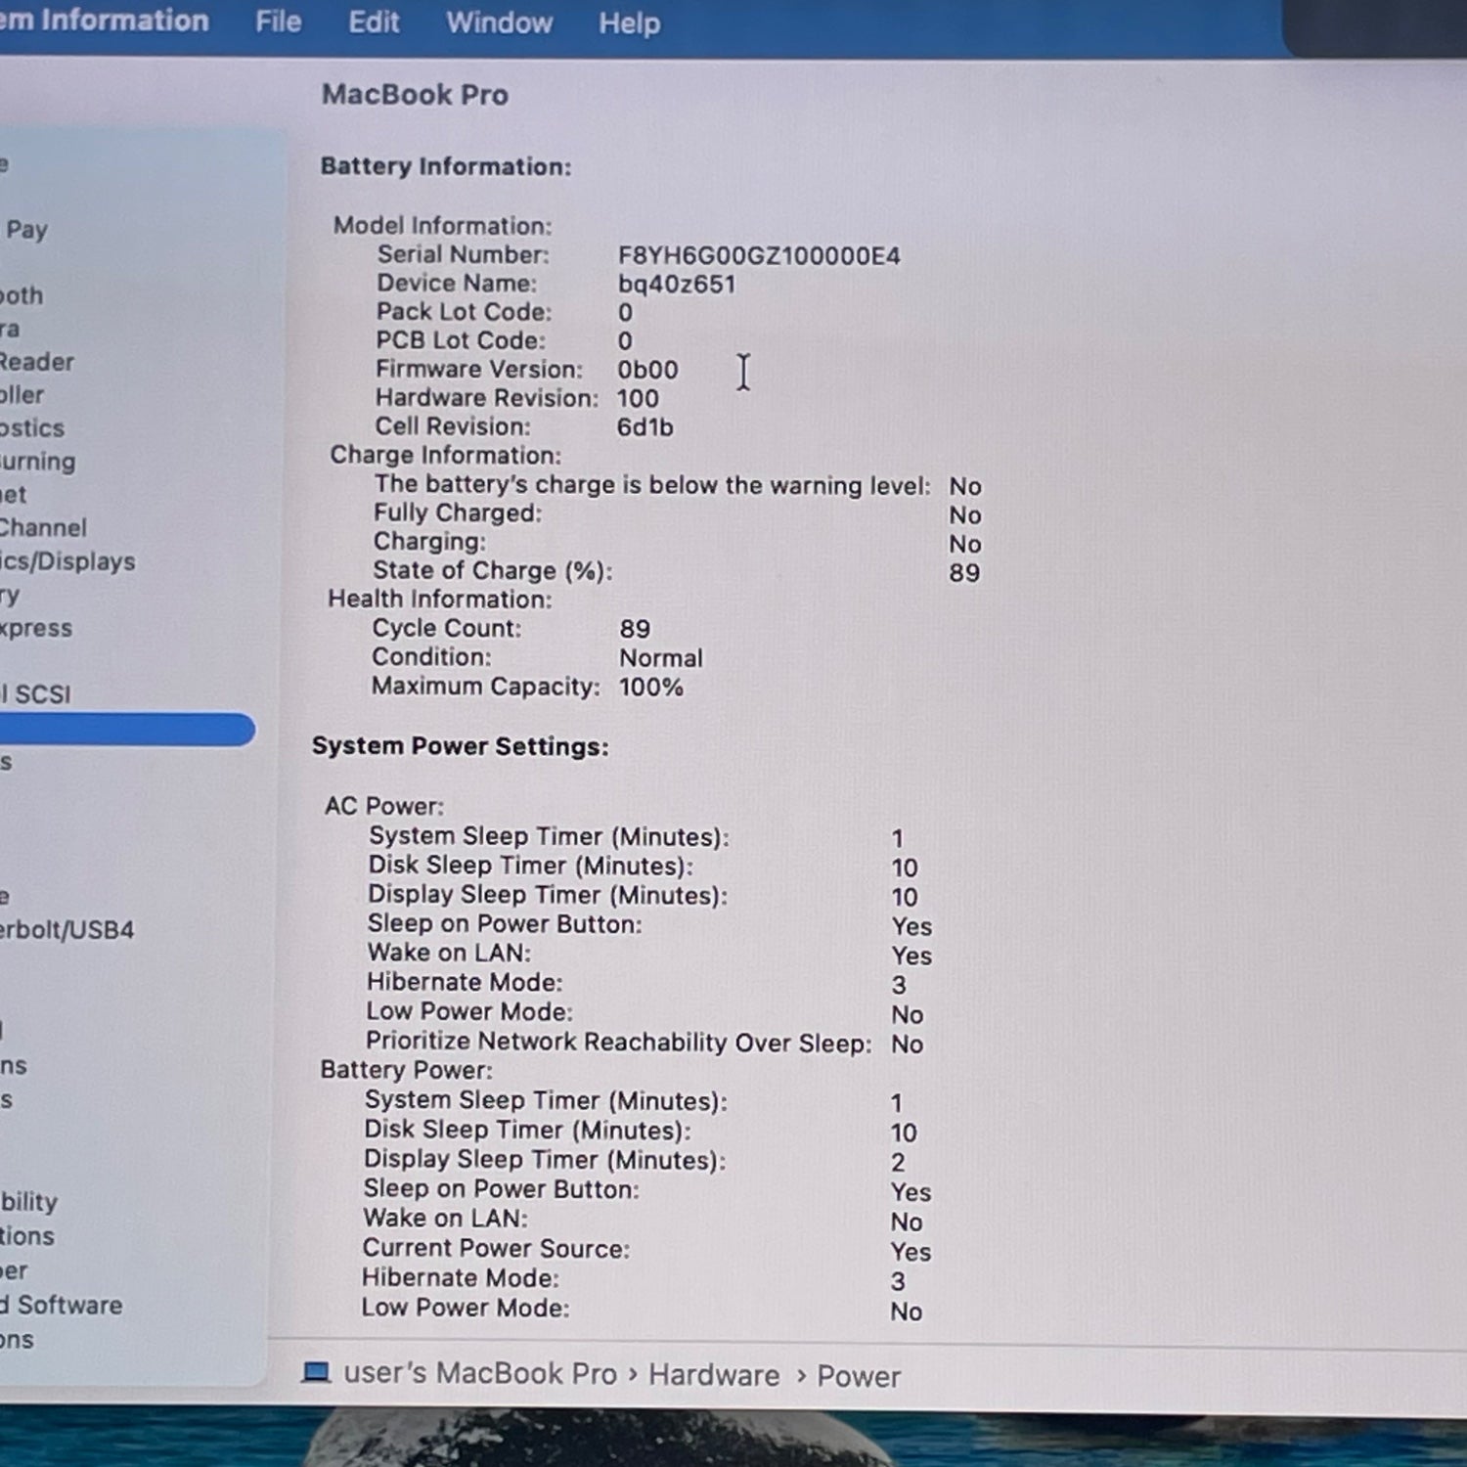Click "user's MacBook Pro" in the path bar

coord(480,1373)
